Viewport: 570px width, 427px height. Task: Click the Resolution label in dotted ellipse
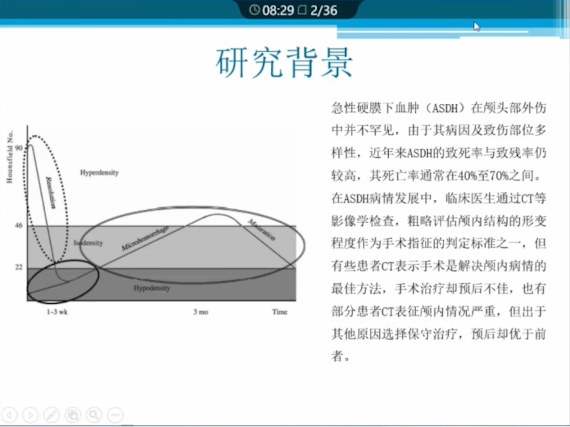click(51, 193)
